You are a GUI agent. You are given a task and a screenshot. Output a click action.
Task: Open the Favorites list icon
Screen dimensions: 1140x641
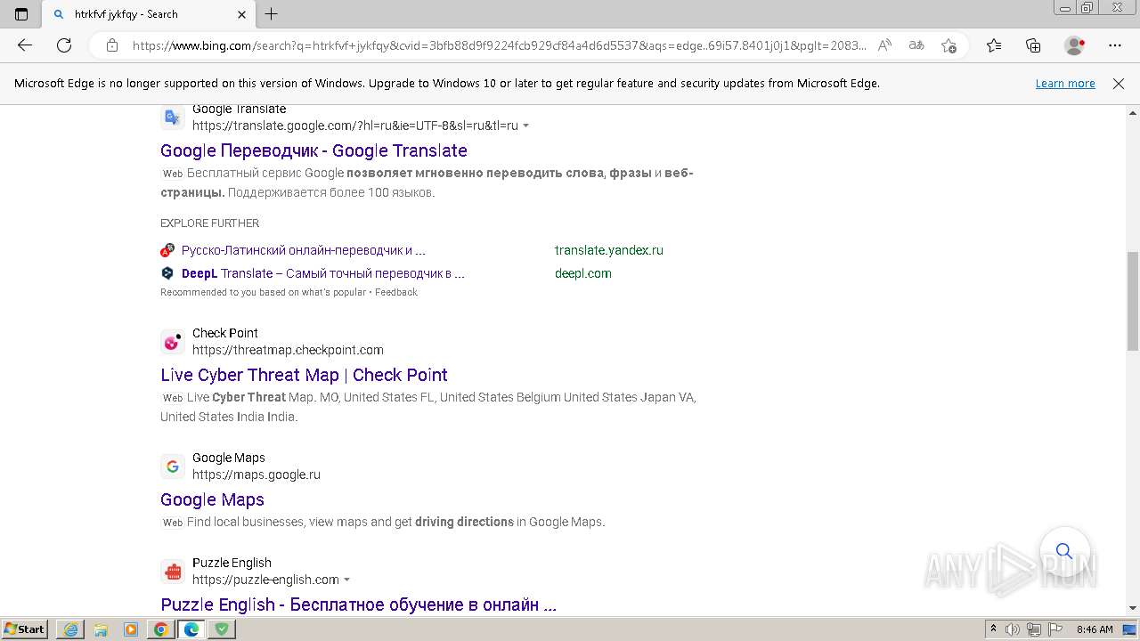coord(994,45)
